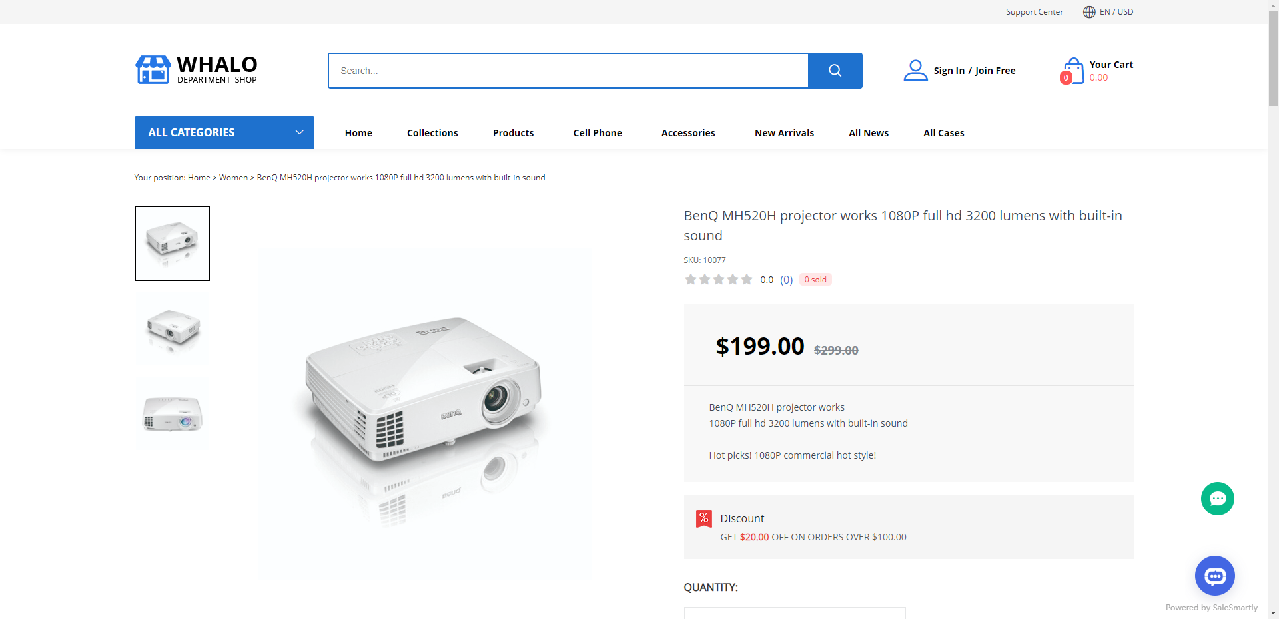The height and width of the screenshot is (619, 1279).
Task: Click the magnifier search button
Action: click(x=835, y=71)
